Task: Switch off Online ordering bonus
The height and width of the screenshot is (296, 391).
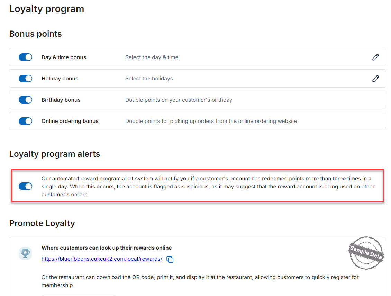Action: click(x=26, y=121)
